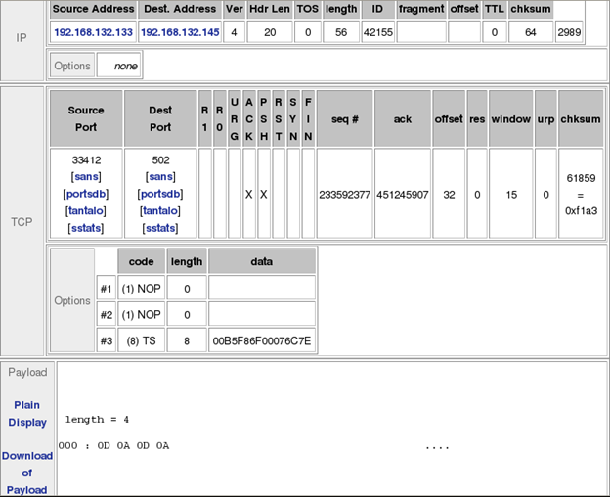Screen dimensions: 610x497
Task: Open sstats link for source port 33412
Action: 86,228
